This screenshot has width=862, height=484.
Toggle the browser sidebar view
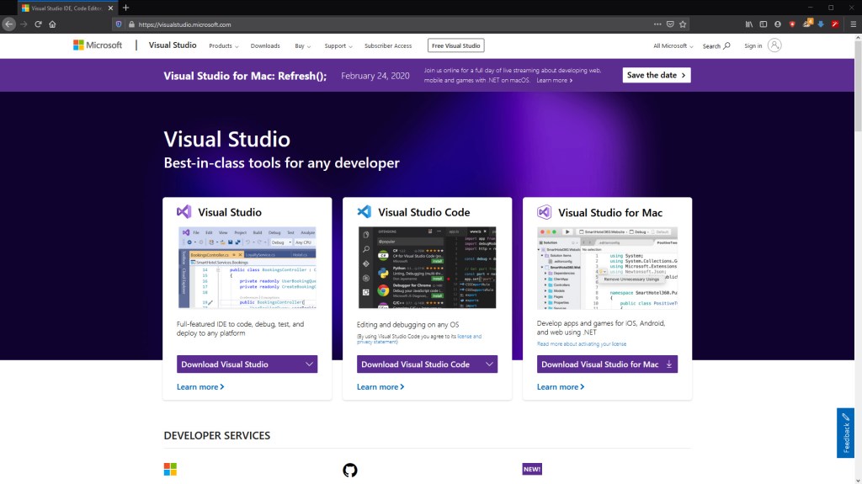click(x=764, y=24)
